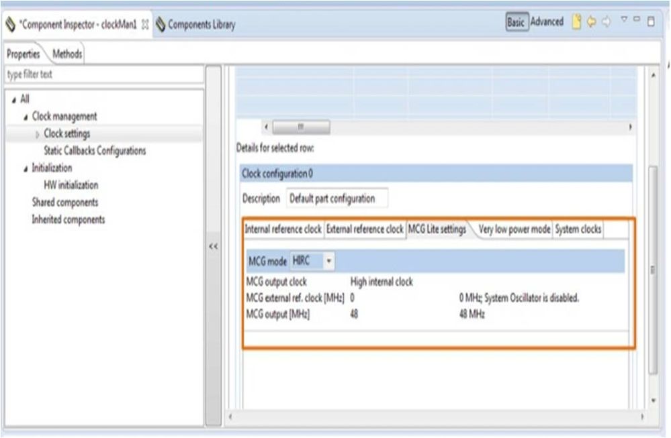This screenshot has width=671, height=438.
Task: Open the Internal reference clock tab
Action: pos(283,229)
